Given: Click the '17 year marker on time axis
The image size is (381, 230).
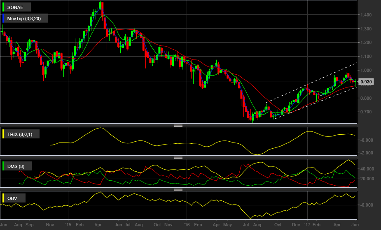Looking at the screenshot, I should pyautogui.click(x=307, y=225).
